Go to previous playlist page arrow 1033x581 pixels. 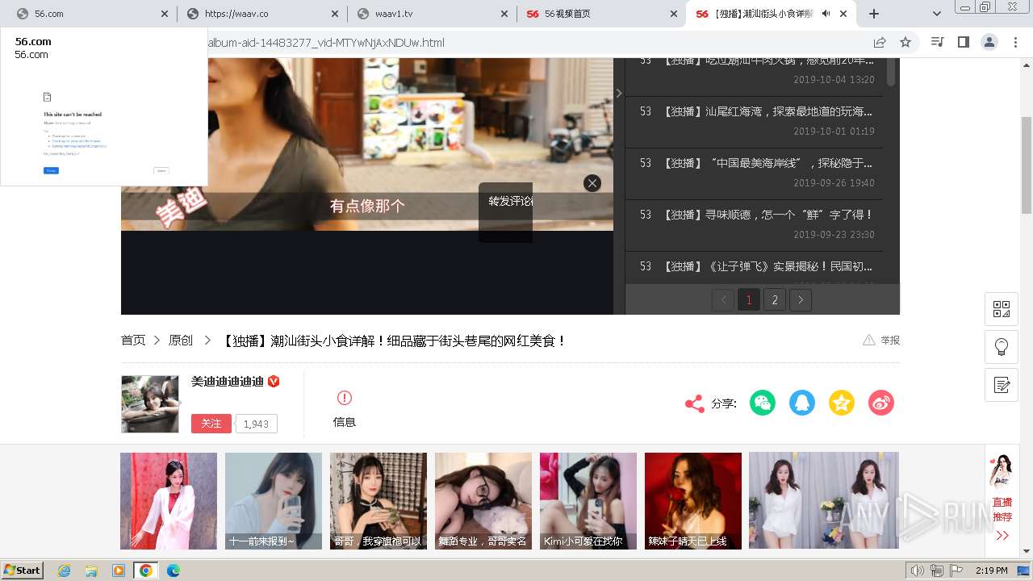click(x=723, y=300)
